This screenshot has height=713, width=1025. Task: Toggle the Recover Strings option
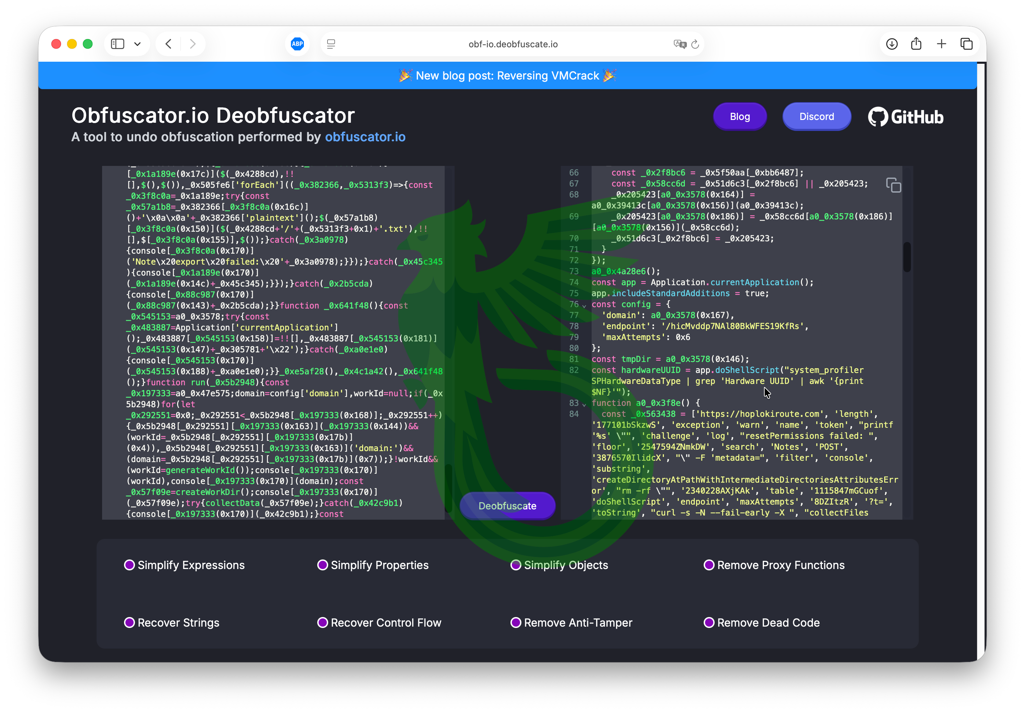coord(129,622)
